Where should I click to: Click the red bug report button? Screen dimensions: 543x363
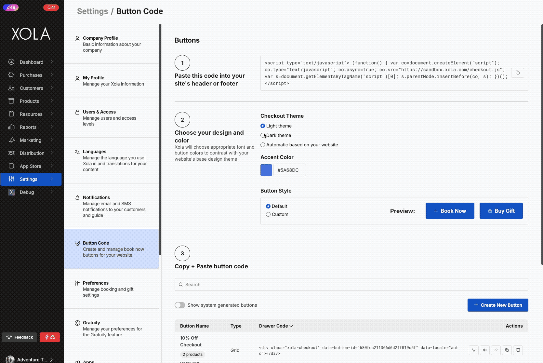[x=50, y=337]
